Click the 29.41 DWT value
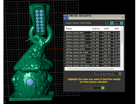Viewport: 139px width, 104px height. 107,36
